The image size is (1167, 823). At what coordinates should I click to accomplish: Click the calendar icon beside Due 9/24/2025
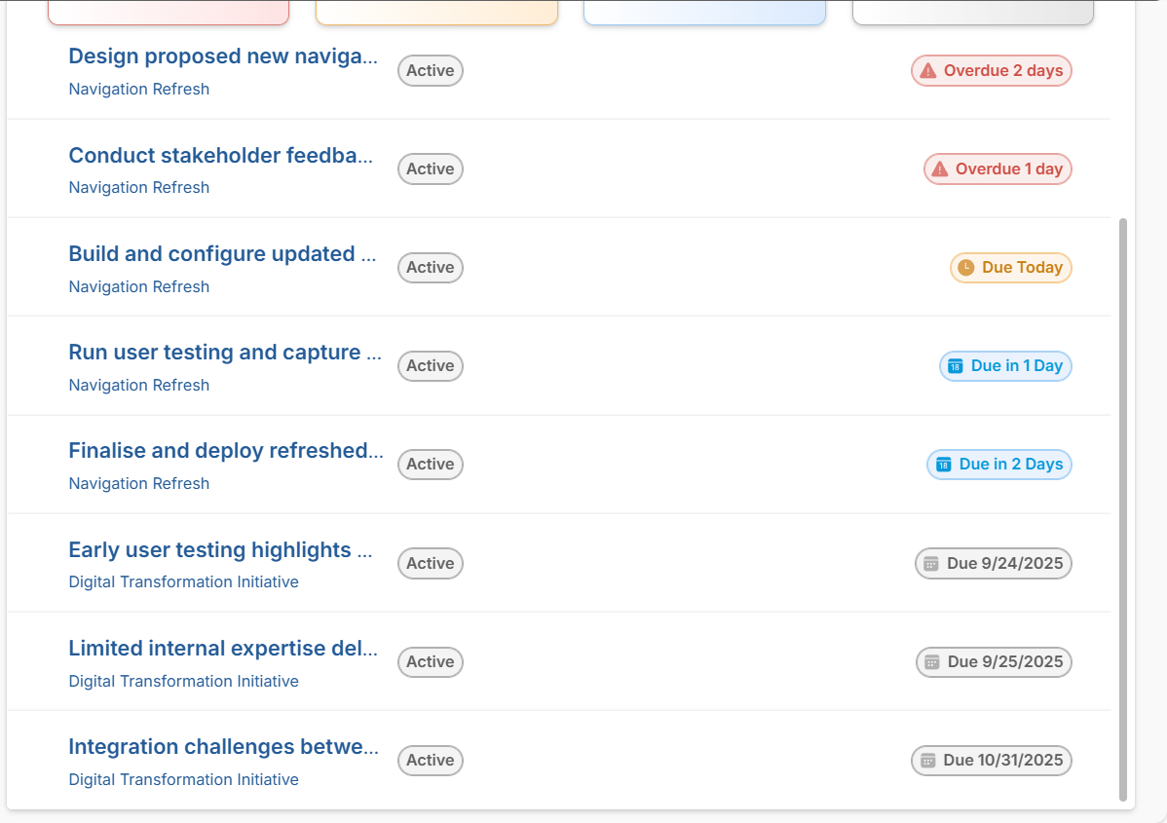point(931,564)
